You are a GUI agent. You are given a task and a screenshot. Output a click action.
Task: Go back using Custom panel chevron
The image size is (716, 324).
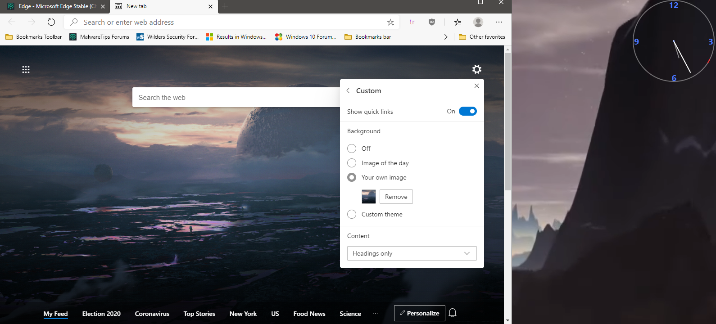348,90
